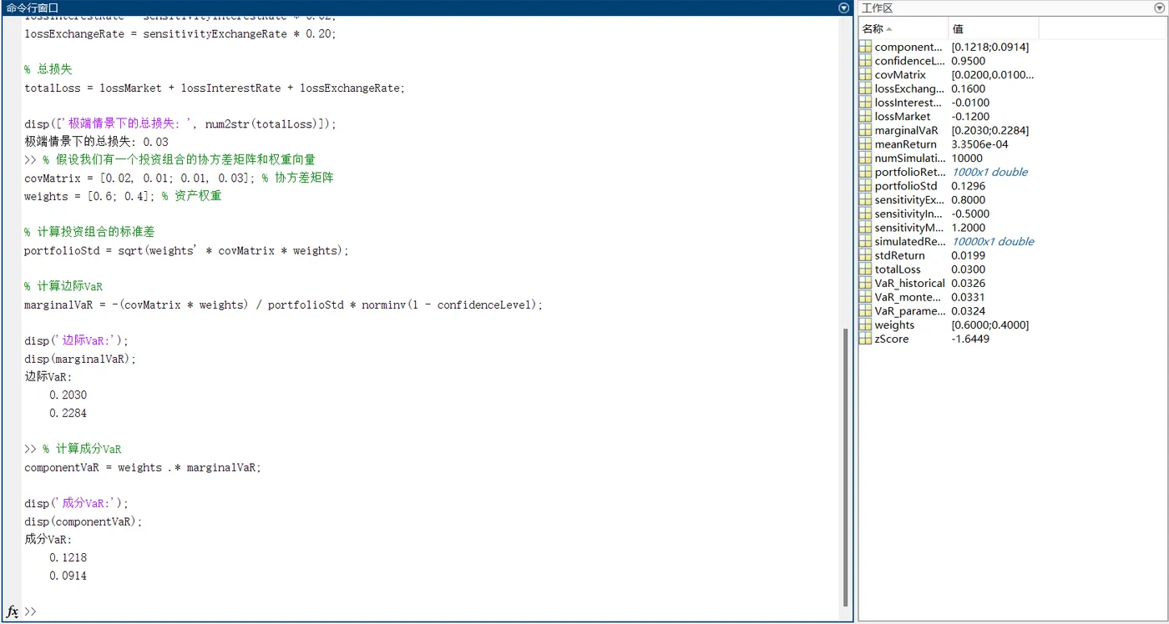Viewport: 1169px width, 624px height.
Task: Click the VaR_parame... variable icon
Action: [866, 311]
